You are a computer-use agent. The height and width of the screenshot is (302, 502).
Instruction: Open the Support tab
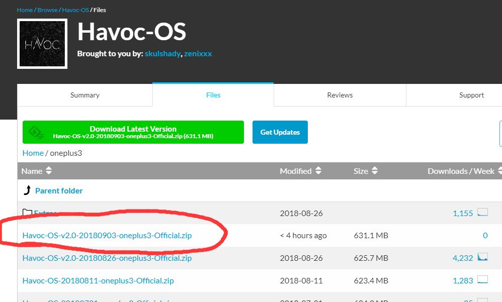471,94
